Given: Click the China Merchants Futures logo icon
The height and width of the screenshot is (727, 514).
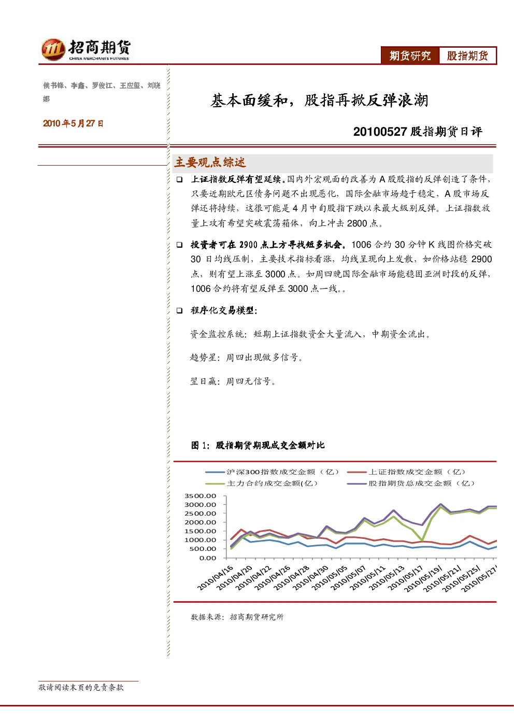Looking at the screenshot, I should coord(53,49).
